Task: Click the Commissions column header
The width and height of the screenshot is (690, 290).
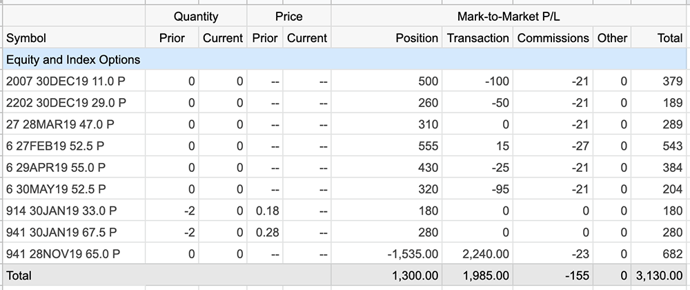Action: [553, 38]
